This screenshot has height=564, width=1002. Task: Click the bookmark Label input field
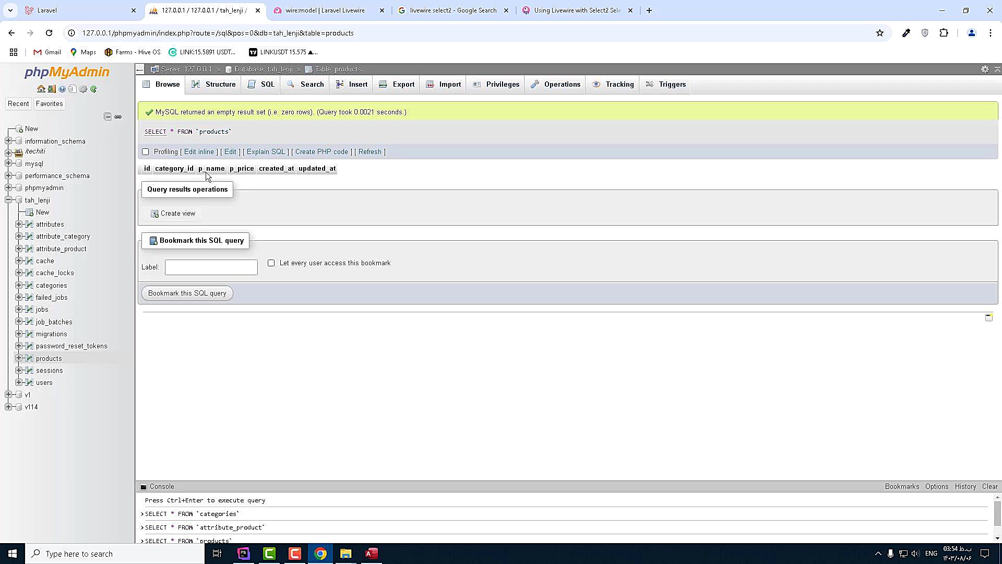pos(211,267)
